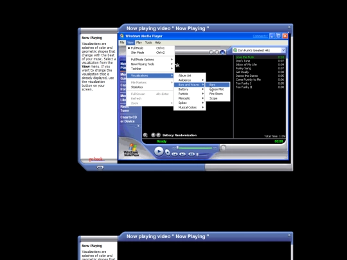Expand the Ambience submenu
This screenshot has height=260, width=347.
[x=190, y=80]
